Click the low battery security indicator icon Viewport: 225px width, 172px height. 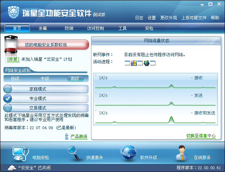[x=11, y=45]
